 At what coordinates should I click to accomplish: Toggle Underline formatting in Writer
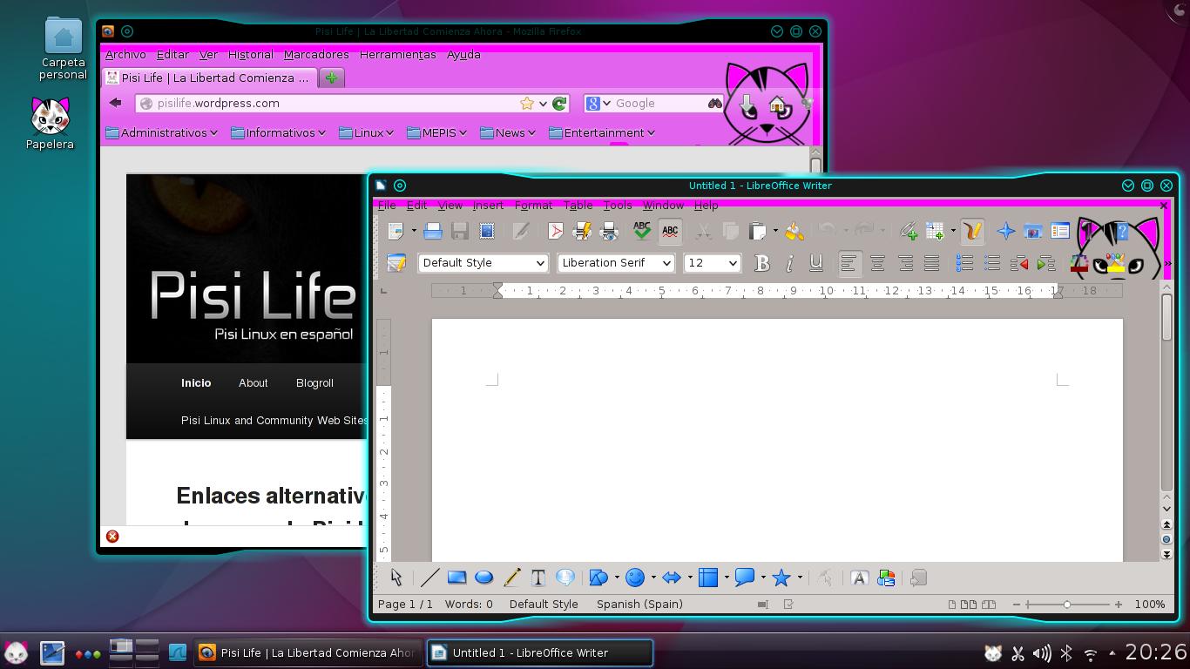point(816,263)
